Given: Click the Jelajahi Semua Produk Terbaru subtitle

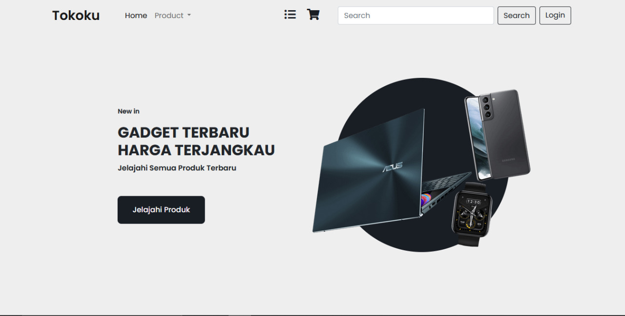Looking at the screenshot, I should [x=177, y=168].
